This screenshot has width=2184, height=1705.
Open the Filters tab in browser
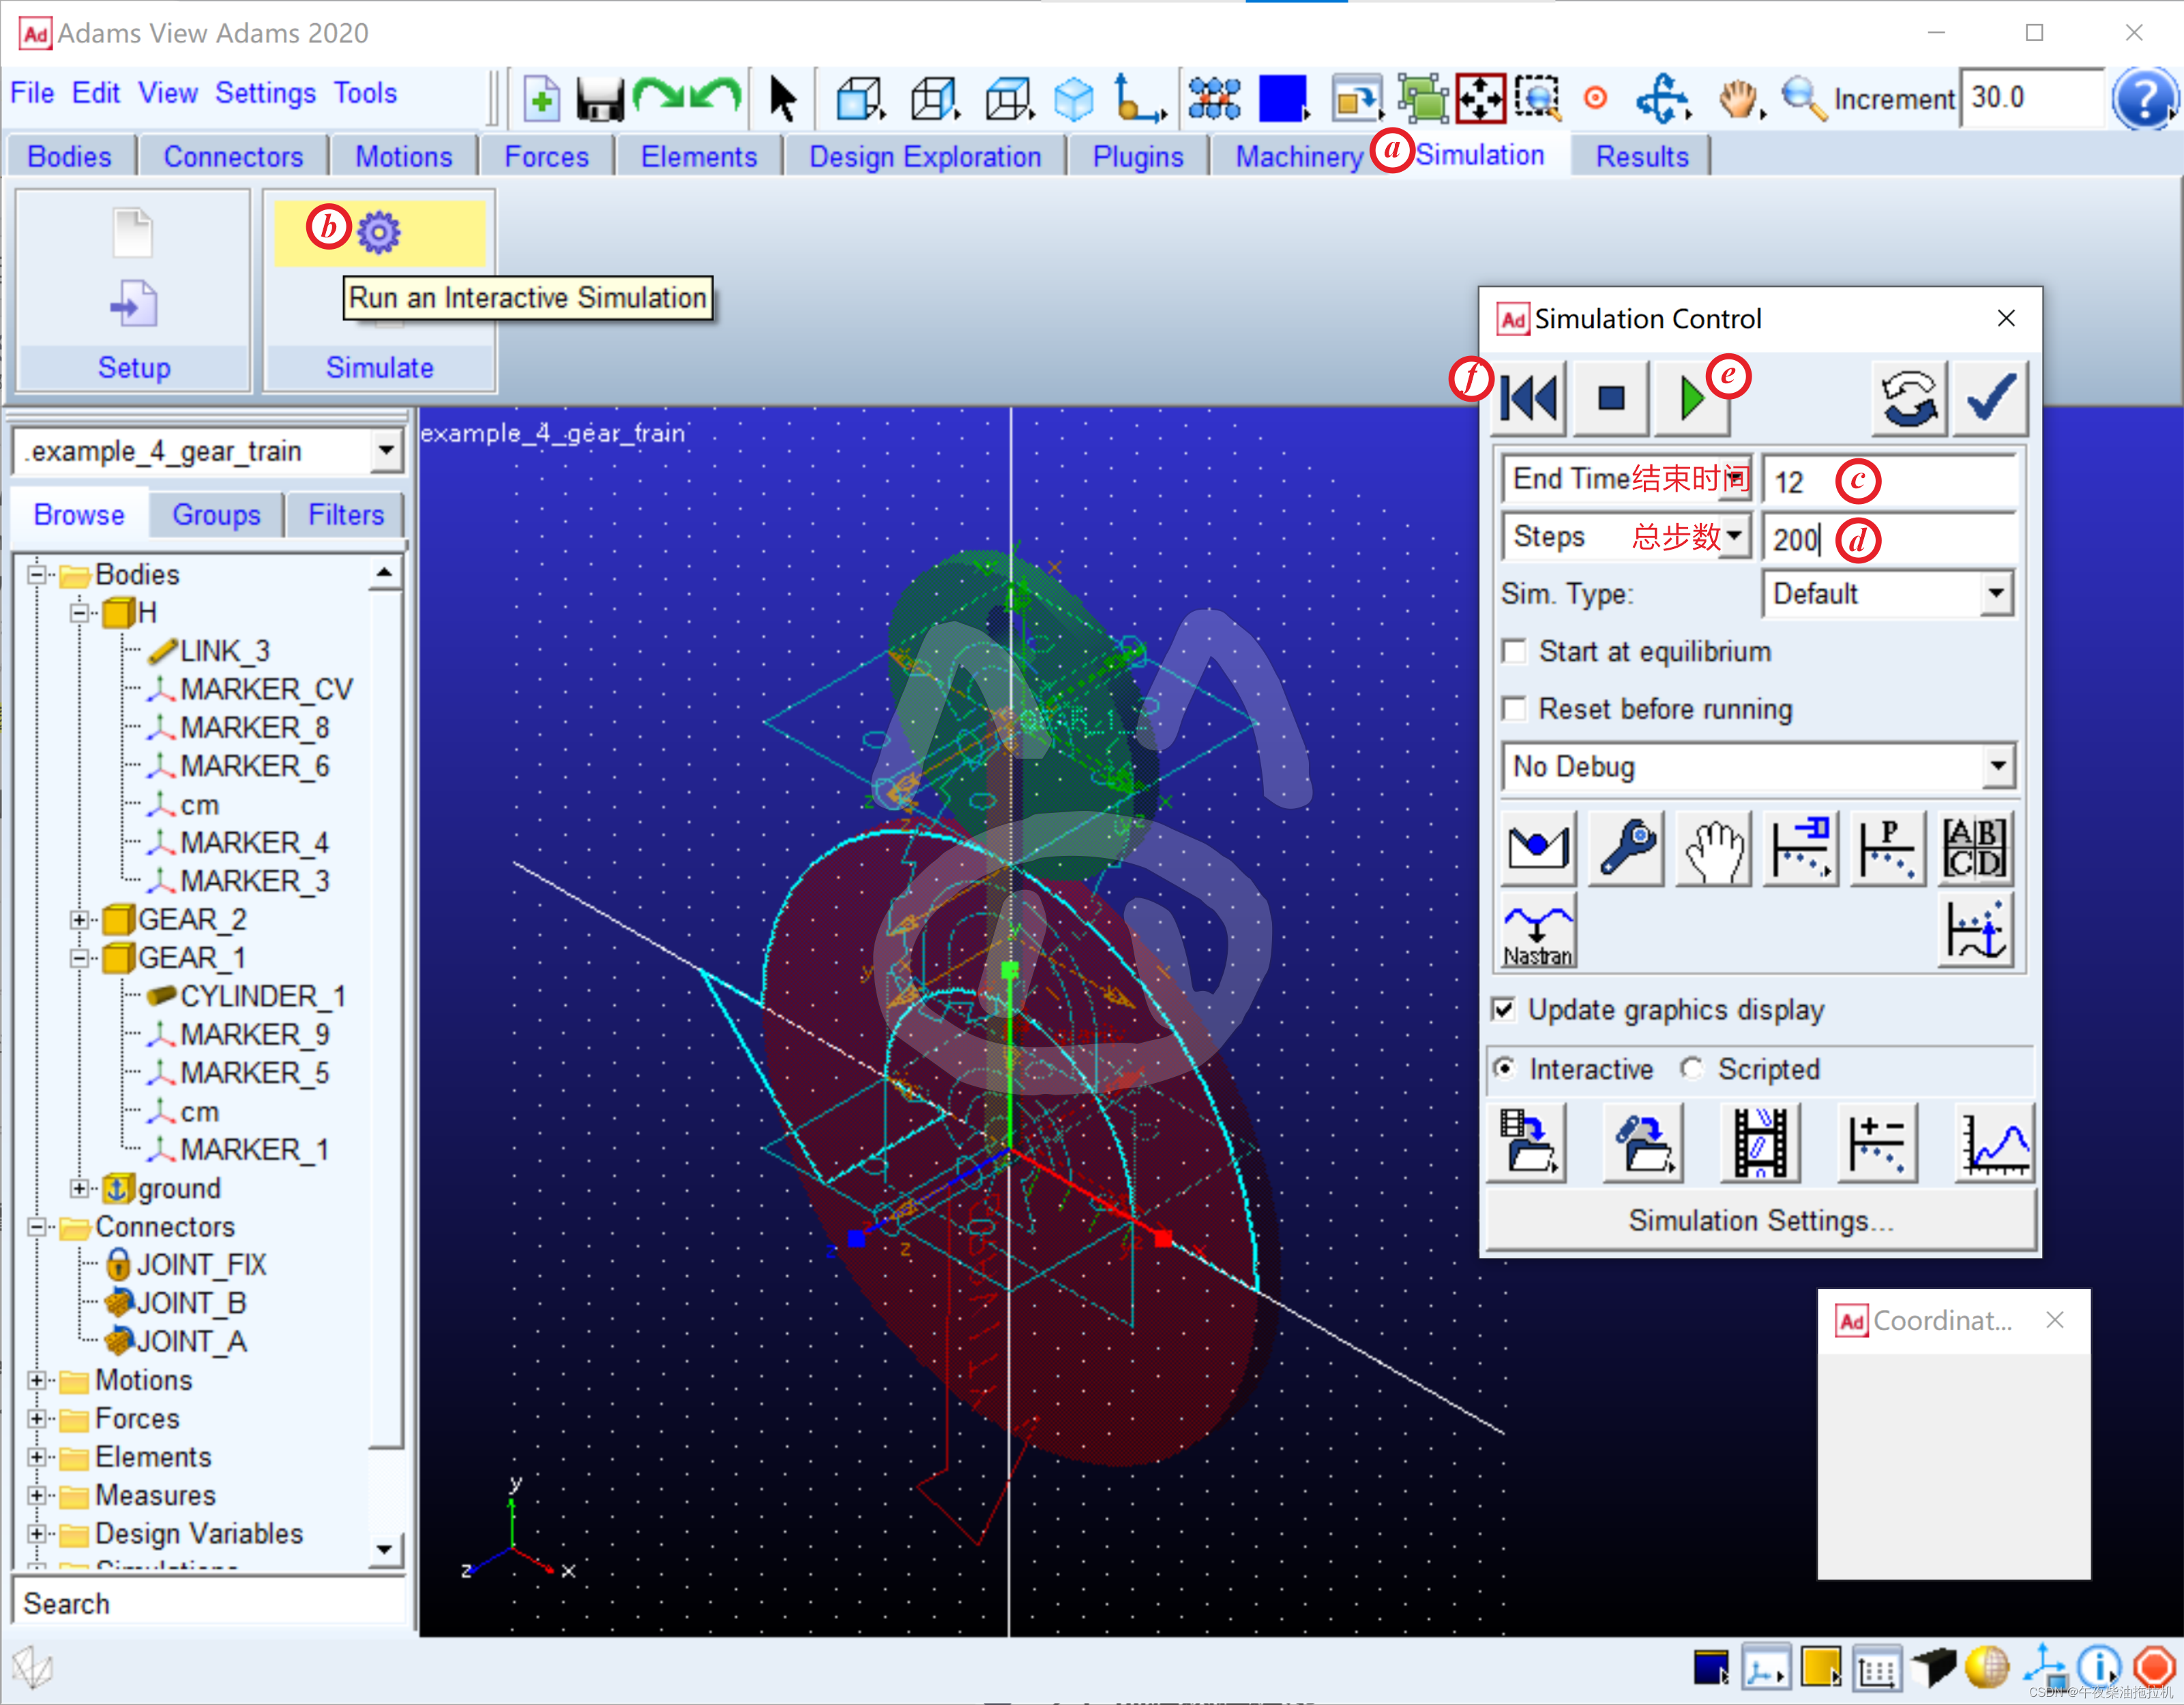point(346,515)
